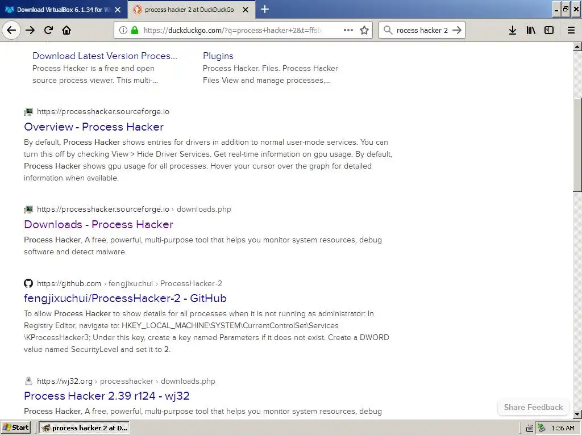Image resolution: width=582 pixels, height=436 pixels.
Task: Submit the search with the go arrow
Action: [x=457, y=30]
